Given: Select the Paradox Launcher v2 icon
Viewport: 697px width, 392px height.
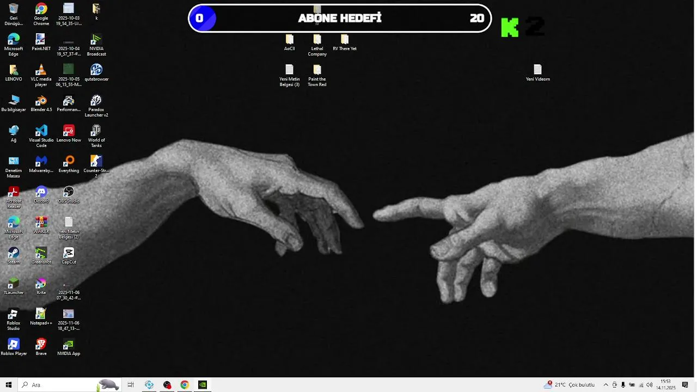Looking at the screenshot, I should click(x=96, y=106).
